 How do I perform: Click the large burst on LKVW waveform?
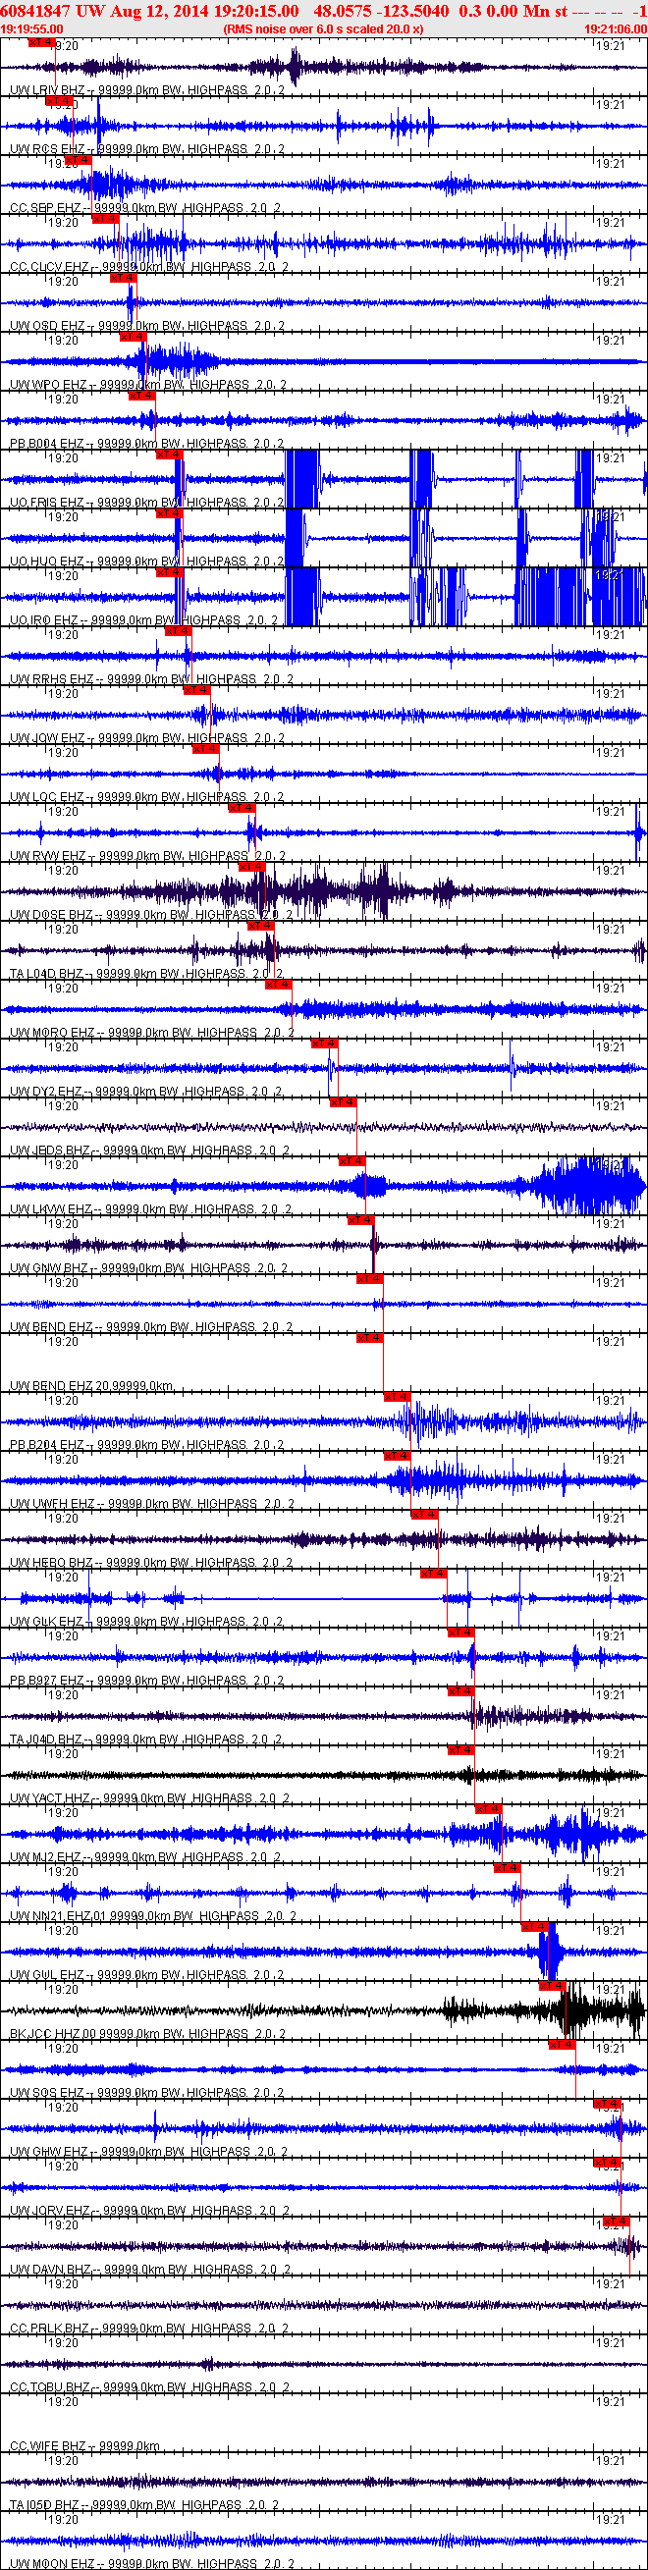click(x=589, y=1185)
